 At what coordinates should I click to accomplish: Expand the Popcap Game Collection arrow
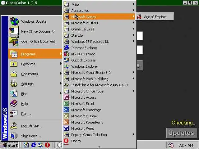point(133,134)
